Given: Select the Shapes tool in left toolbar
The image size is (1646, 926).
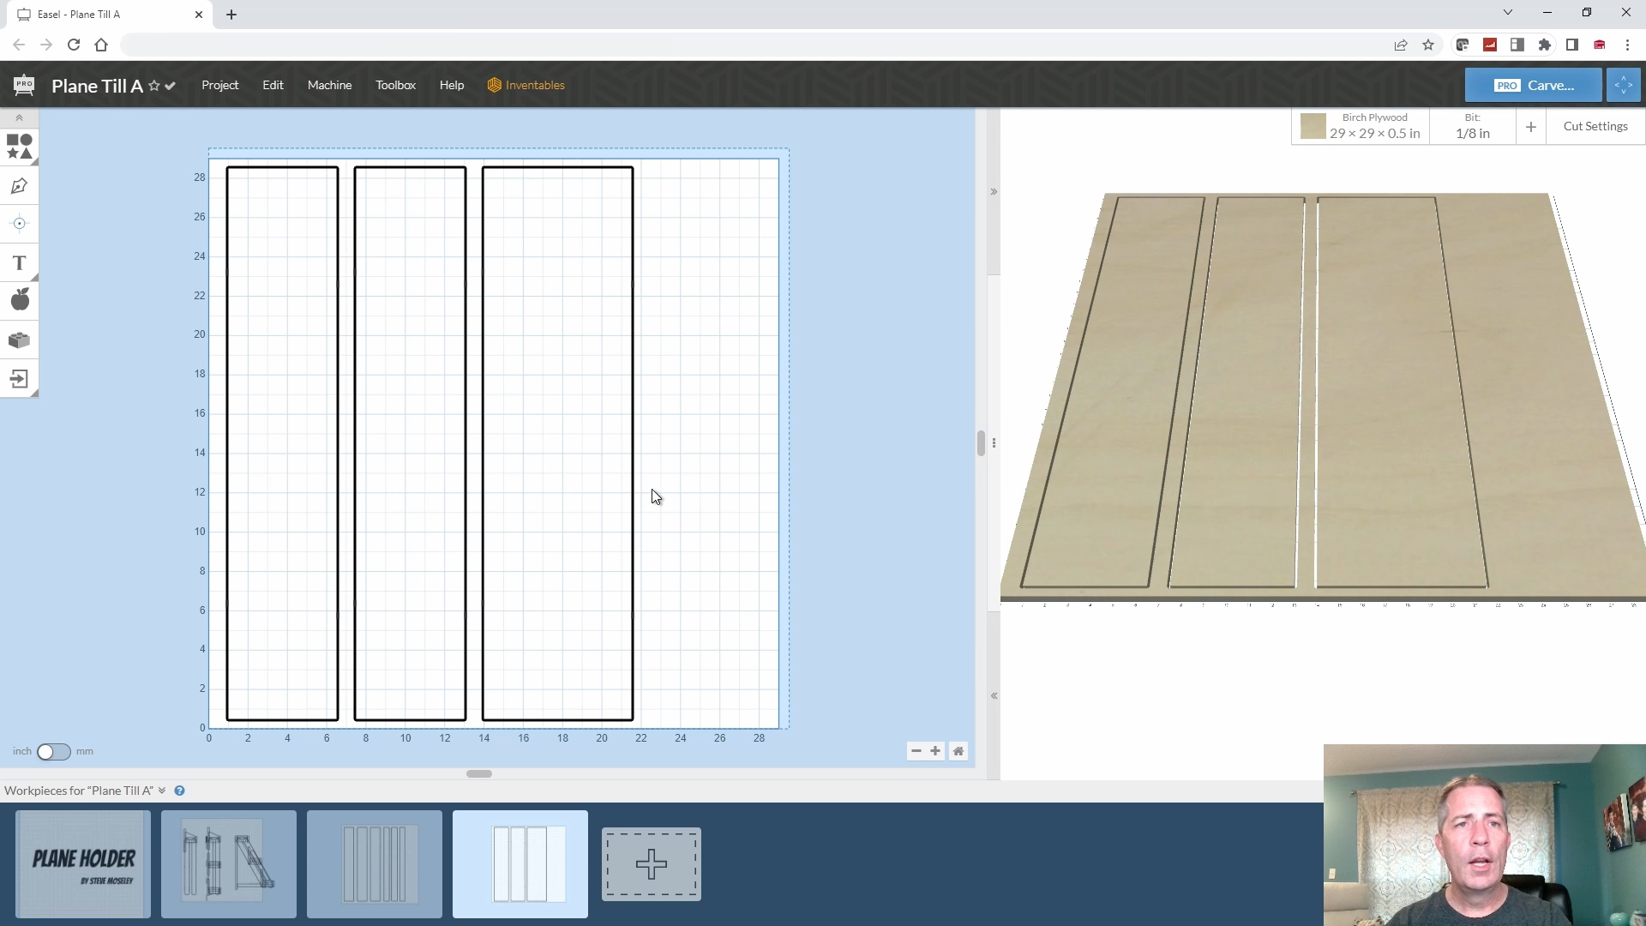Looking at the screenshot, I should pyautogui.click(x=19, y=147).
